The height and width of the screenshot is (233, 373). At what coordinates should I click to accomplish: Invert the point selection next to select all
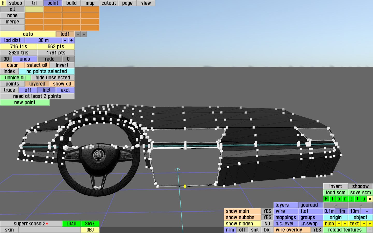(62, 65)
